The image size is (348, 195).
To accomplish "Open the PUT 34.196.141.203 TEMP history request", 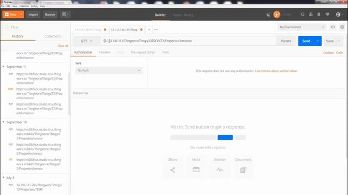I will 35,187.
